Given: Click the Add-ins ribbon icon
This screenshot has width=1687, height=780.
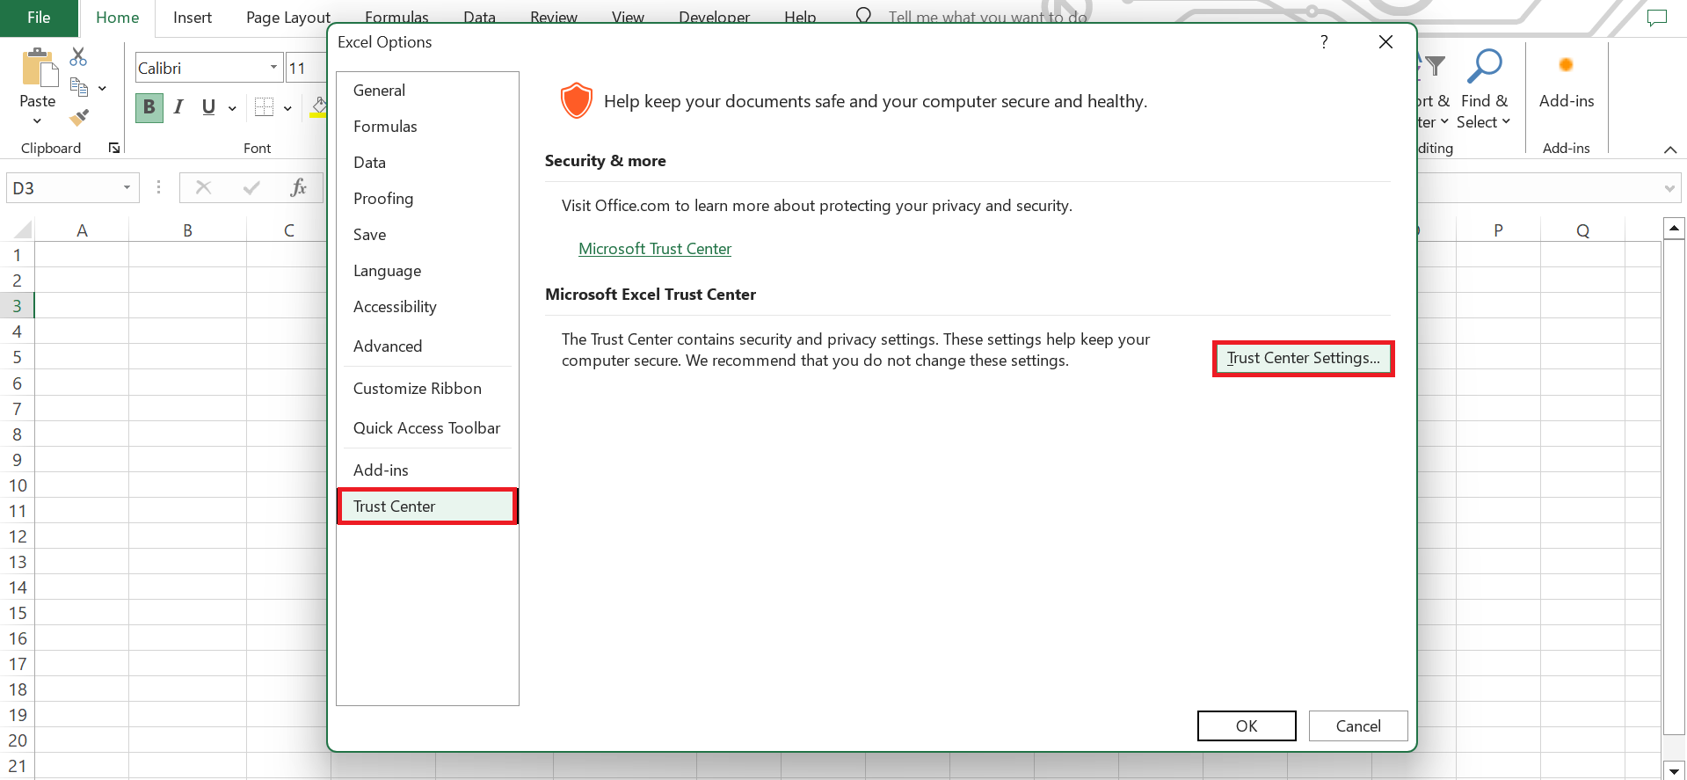Looking at the screenshot, I should click(1566, 65).
